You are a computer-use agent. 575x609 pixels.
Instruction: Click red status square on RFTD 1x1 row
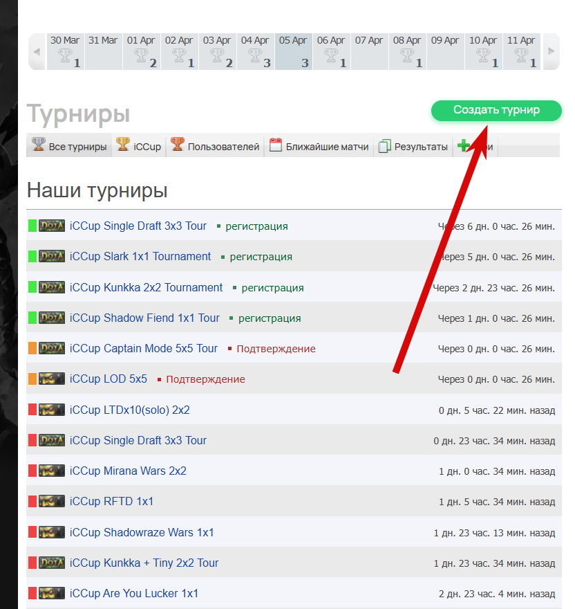tap(32, 501)
